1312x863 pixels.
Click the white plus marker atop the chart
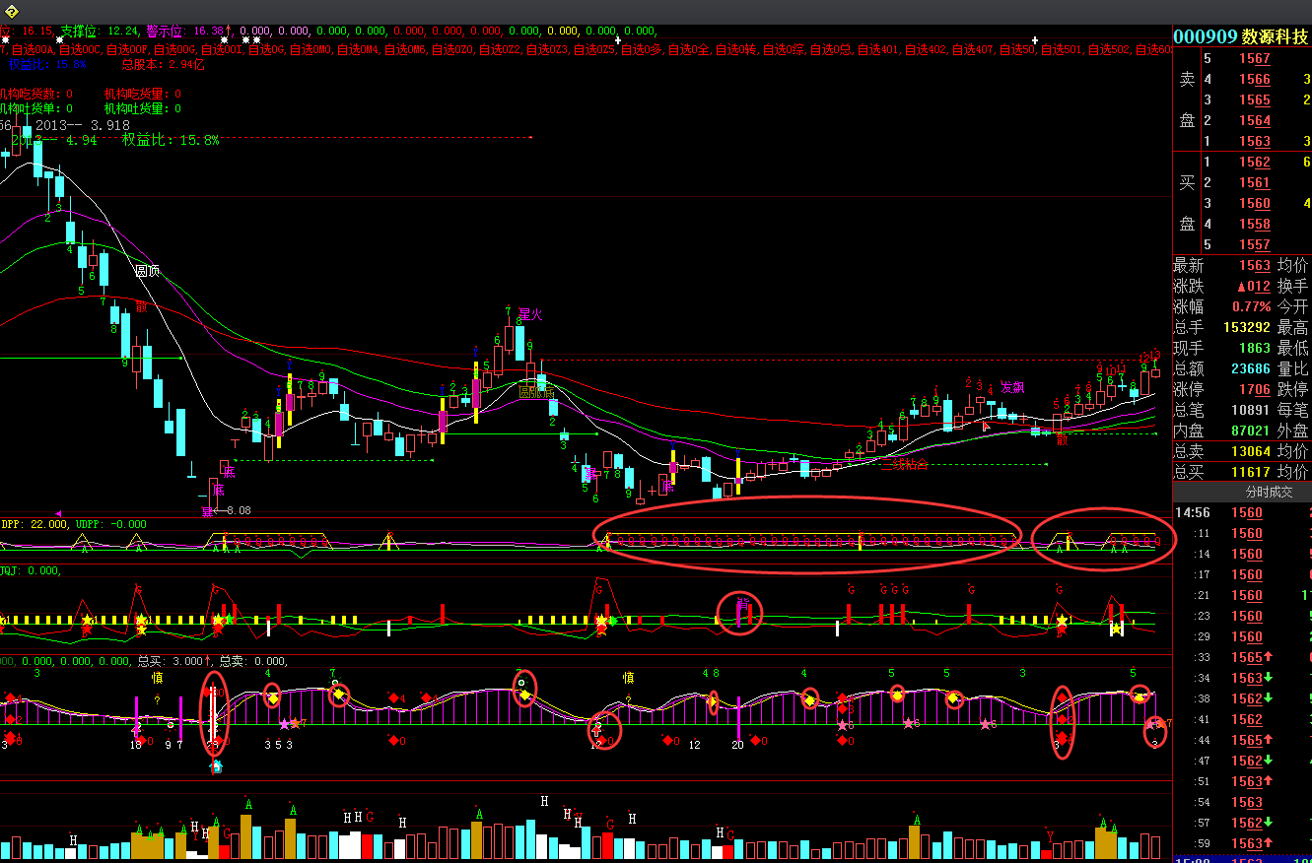(1034, 40)
